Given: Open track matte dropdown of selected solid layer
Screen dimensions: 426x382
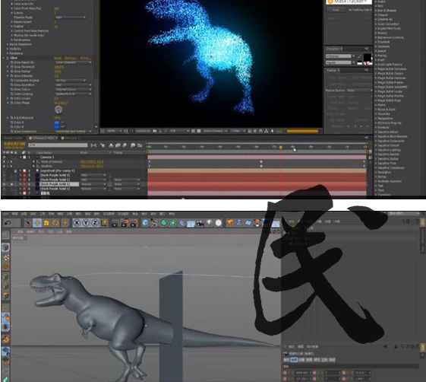Looking at the screenshot, I should [x=127, y=184].
